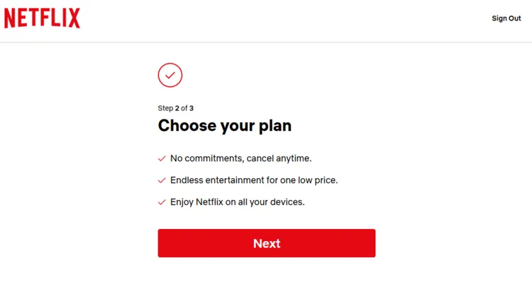
Task: Click checkmark beside "No commitments" line
Action: tap(162, 158)
